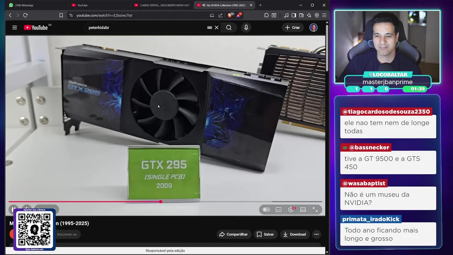Open the Brave Rewards triangle icon
453x255 pixels.
point(239,15)
